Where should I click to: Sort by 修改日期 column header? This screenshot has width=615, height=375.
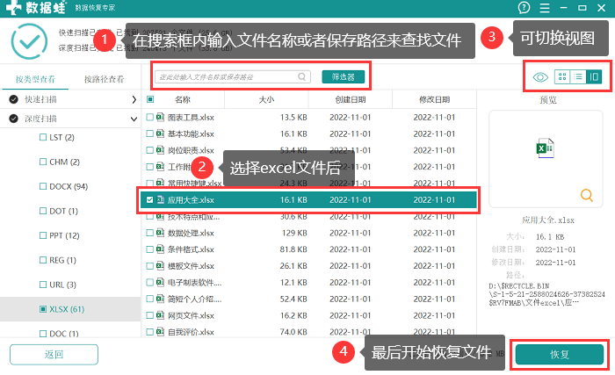[x=434, y=99]
